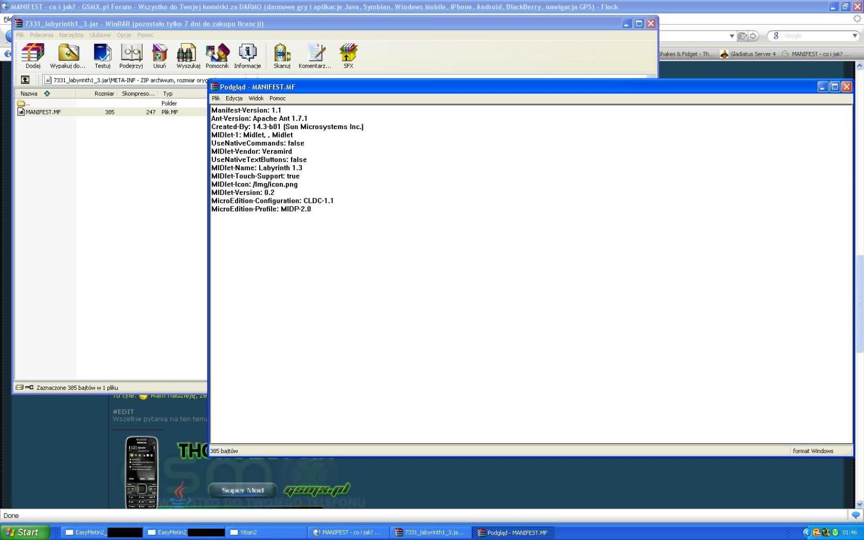Viewport: 864px width, 540px height.
Task: Open the browser address bar dropdown arrow
Action: 732,36
